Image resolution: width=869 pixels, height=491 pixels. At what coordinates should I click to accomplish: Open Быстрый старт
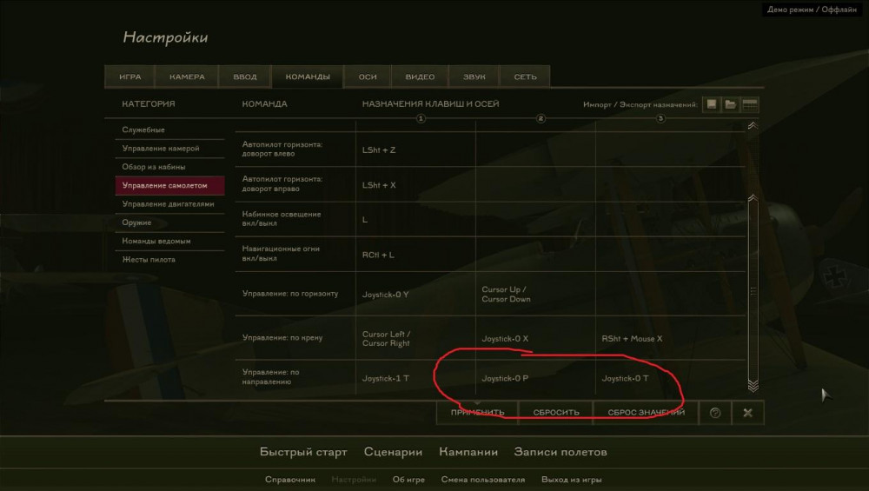[x=303, y=452]
